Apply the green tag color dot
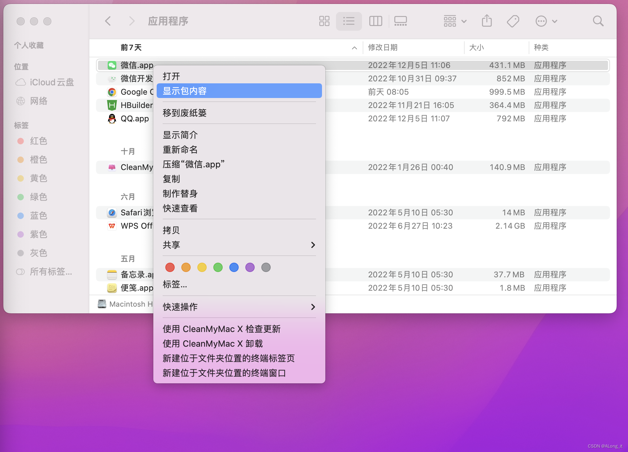 tap(218, 267)
